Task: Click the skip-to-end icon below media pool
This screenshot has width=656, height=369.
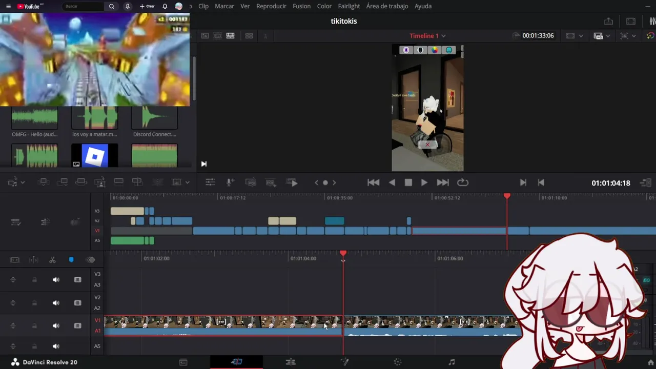Action: 203,164
